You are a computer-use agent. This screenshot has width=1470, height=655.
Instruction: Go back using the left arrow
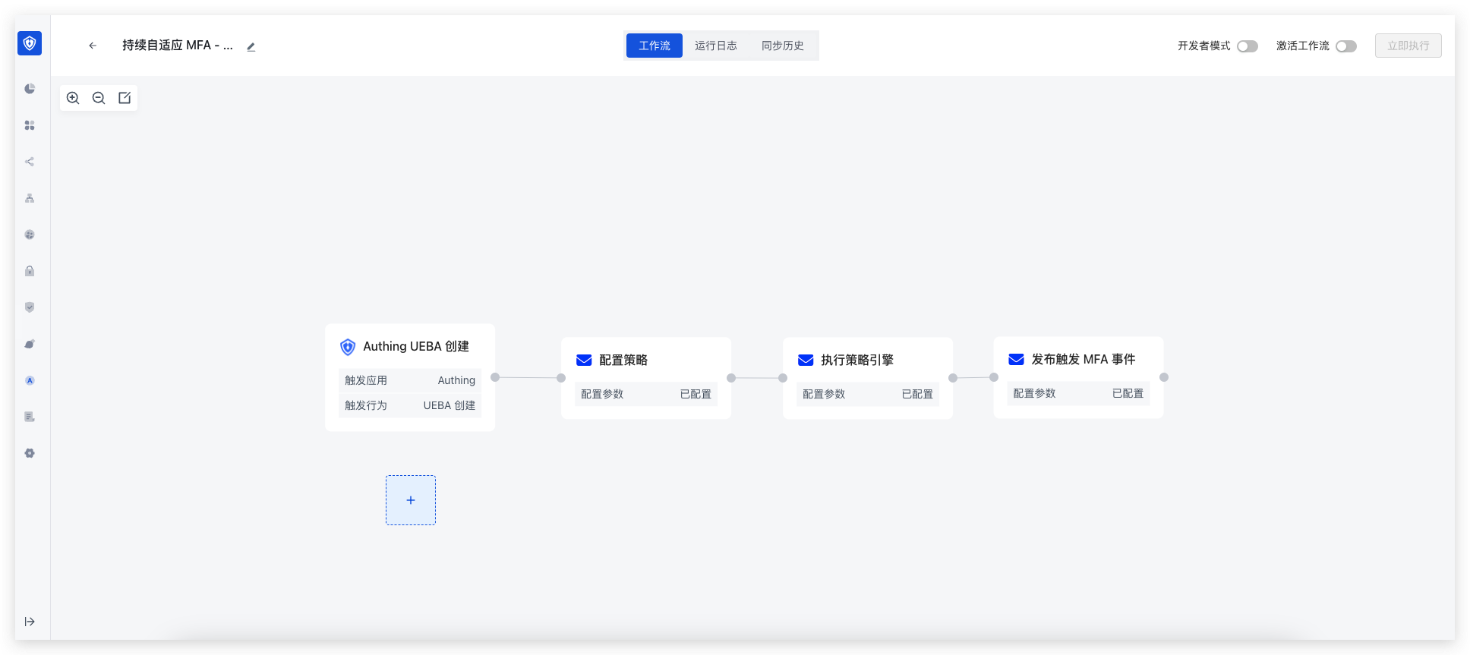[93, 46]
